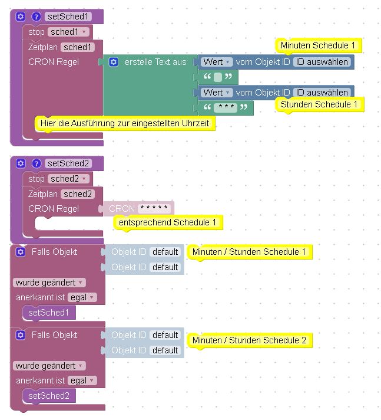Open 'wurde geändert' dropdown above setSched2 call

point(49,366)
